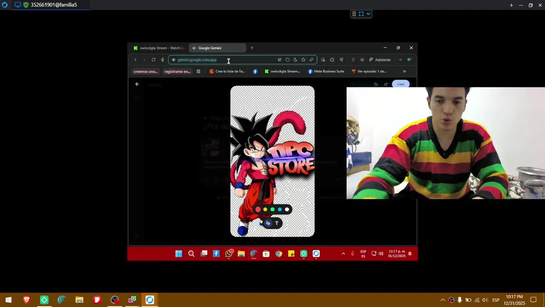This screenshot has height=307, width=545.
Task: Pick the blue drawing color
Action: [x=280, y=209]
